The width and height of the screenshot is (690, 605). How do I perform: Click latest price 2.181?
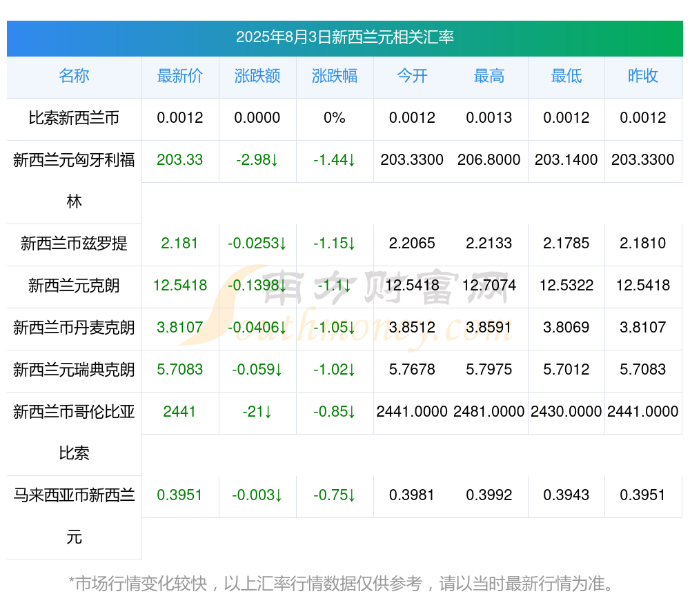pos(179,243)
